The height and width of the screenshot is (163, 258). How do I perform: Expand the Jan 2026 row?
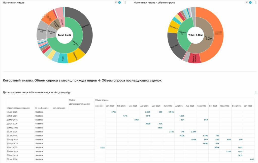pos(8,159)
